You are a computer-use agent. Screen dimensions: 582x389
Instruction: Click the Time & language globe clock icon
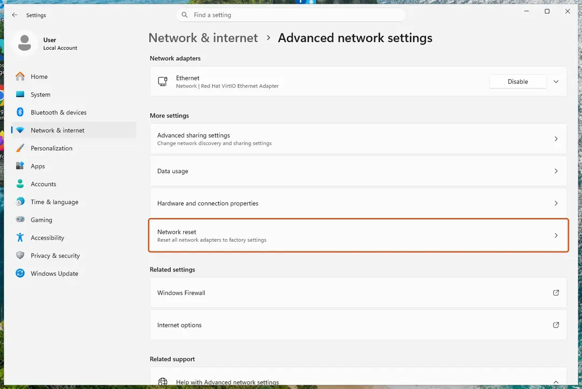pos(20,201)
